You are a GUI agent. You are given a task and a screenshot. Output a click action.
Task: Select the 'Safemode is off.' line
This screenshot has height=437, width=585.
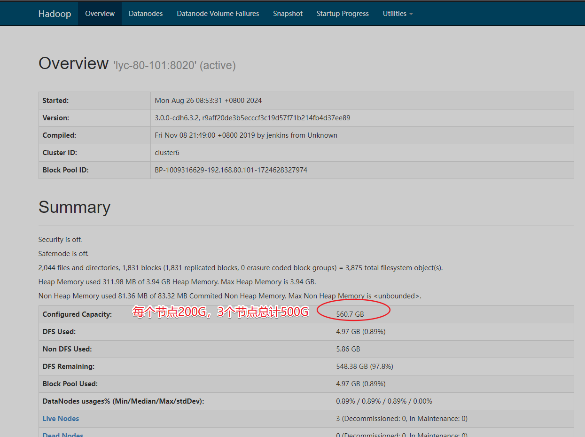(x=63, y=253)
